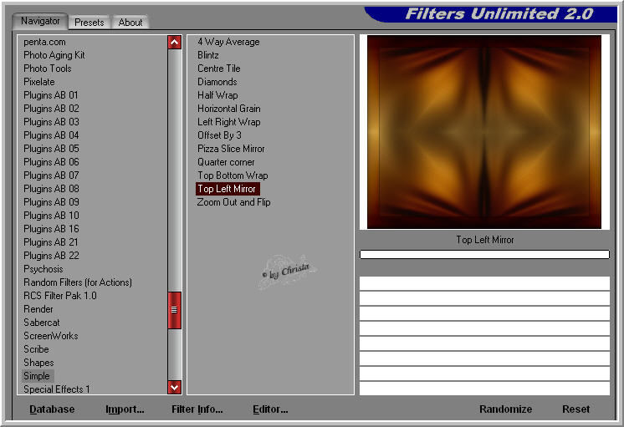The width and height of the screenshot is (624, 427).
Task: Choose the Horizontal Grain filter
Action: 229,109
